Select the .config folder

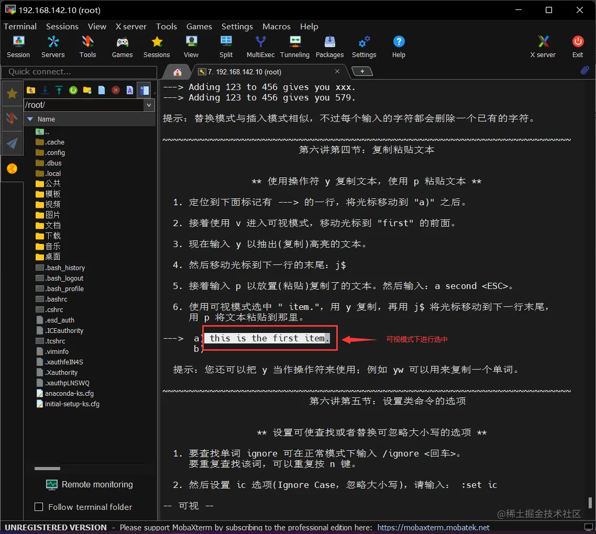[x=50, y=152]
